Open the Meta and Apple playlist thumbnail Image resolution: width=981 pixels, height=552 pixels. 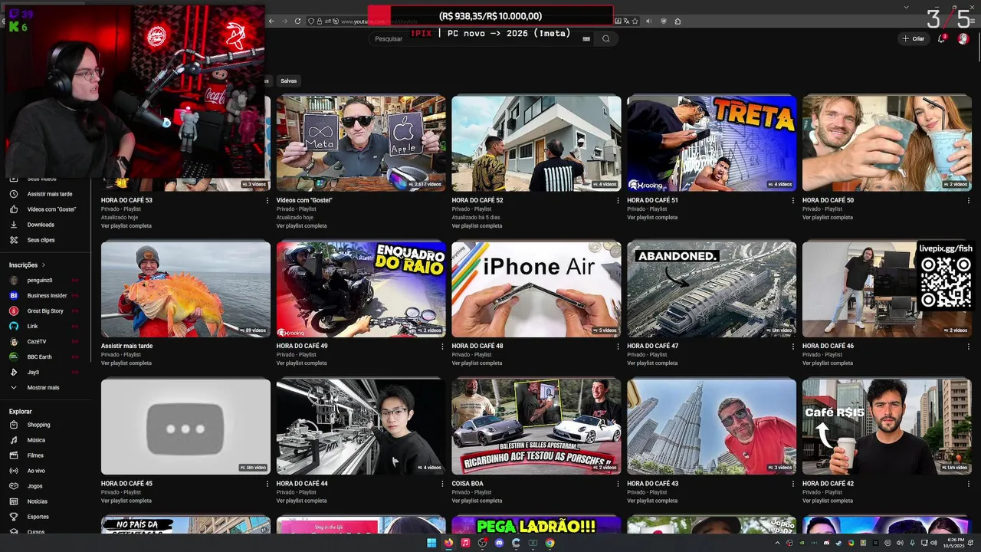361,143
